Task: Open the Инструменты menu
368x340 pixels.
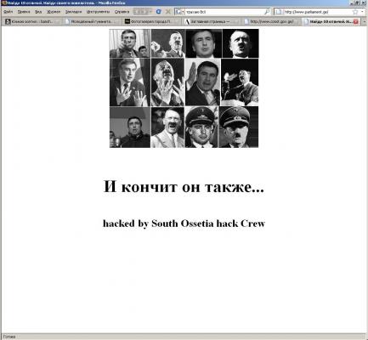Action: (98, 12)
